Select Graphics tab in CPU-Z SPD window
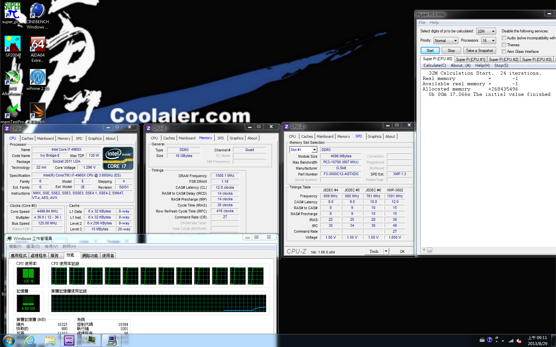Image resolution: width=556 pixels, height=347 pixels. [x=374, y=136]
